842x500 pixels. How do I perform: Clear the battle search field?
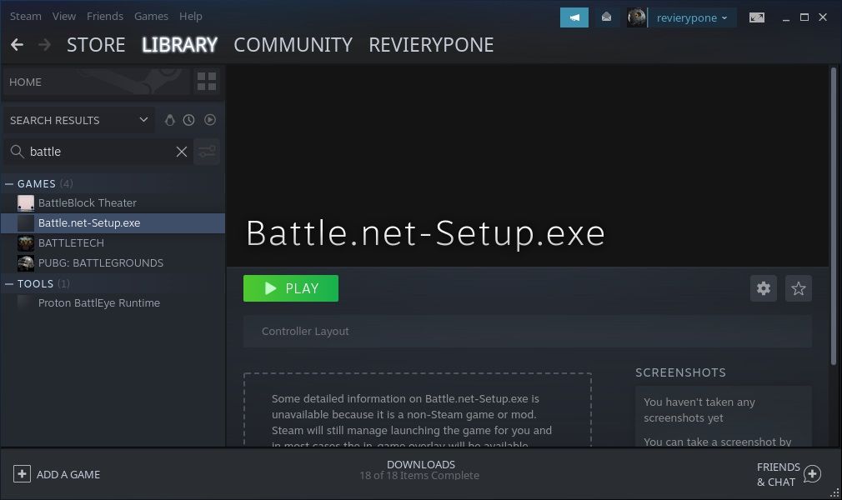pyautogui.click(x=182, y=151)
